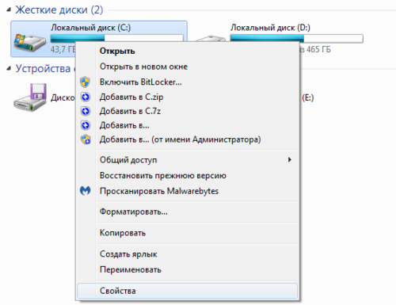Screen dimensions: 396x305
Task: Pick the plain Добавить в... entry
Action: 188,125
